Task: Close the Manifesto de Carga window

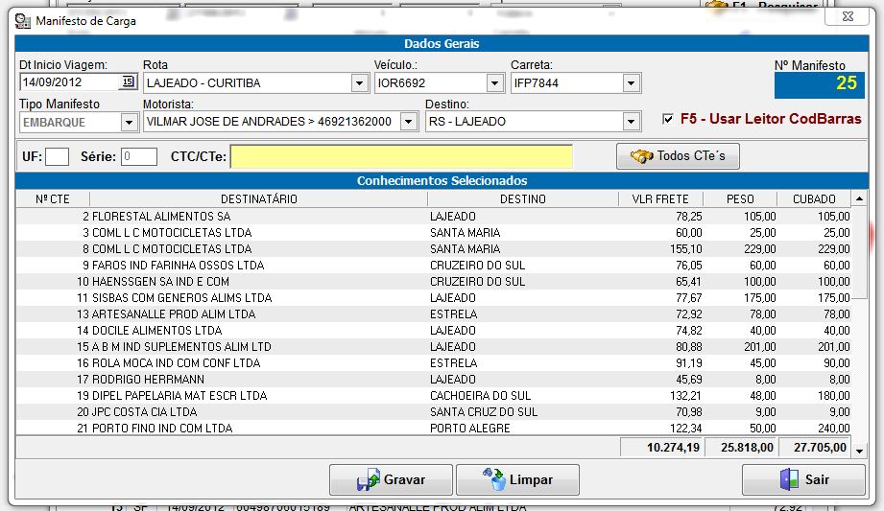Action: point(848,16)
